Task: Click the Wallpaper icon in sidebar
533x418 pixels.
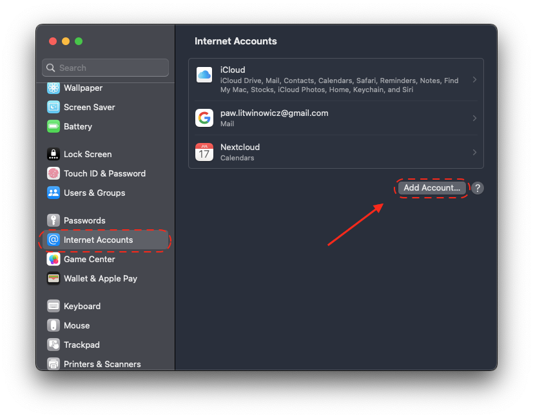Action: pos(53,88)
